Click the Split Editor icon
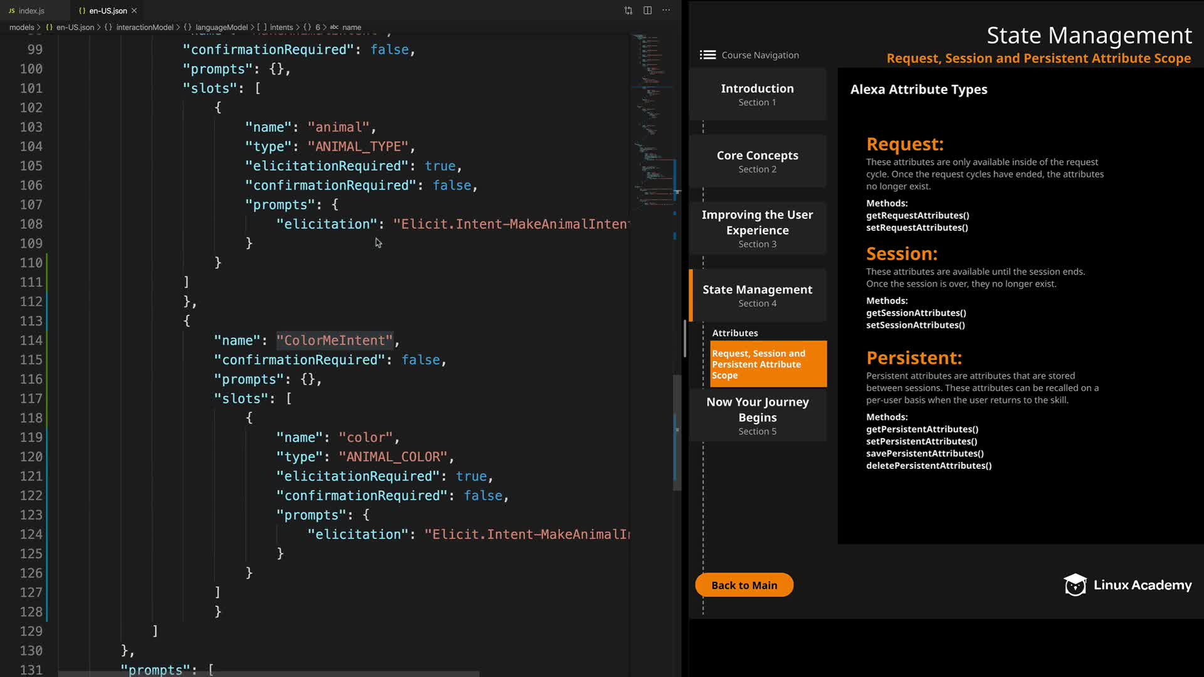The width and height of the screenshot is (1204, 677). click(x=648, y=11)
